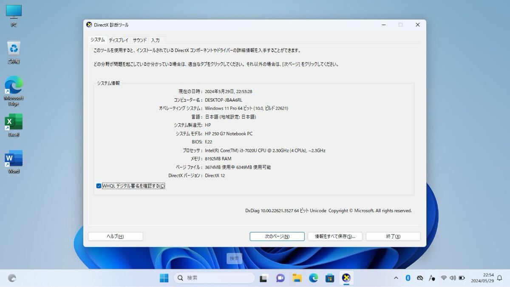Screen dimensions: 510x287
Task: Open the PC desktop icon
Action: 14,15
